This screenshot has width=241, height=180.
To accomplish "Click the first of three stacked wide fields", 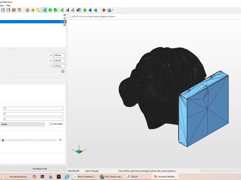I will 33,108.
